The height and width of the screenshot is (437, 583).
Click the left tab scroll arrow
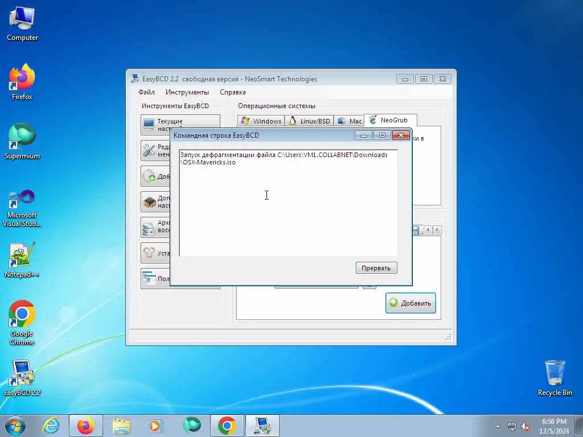pyautogui.click(x=428, y=230)
